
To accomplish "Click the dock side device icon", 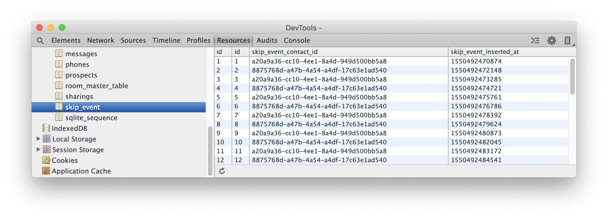I will coord(567,40).
